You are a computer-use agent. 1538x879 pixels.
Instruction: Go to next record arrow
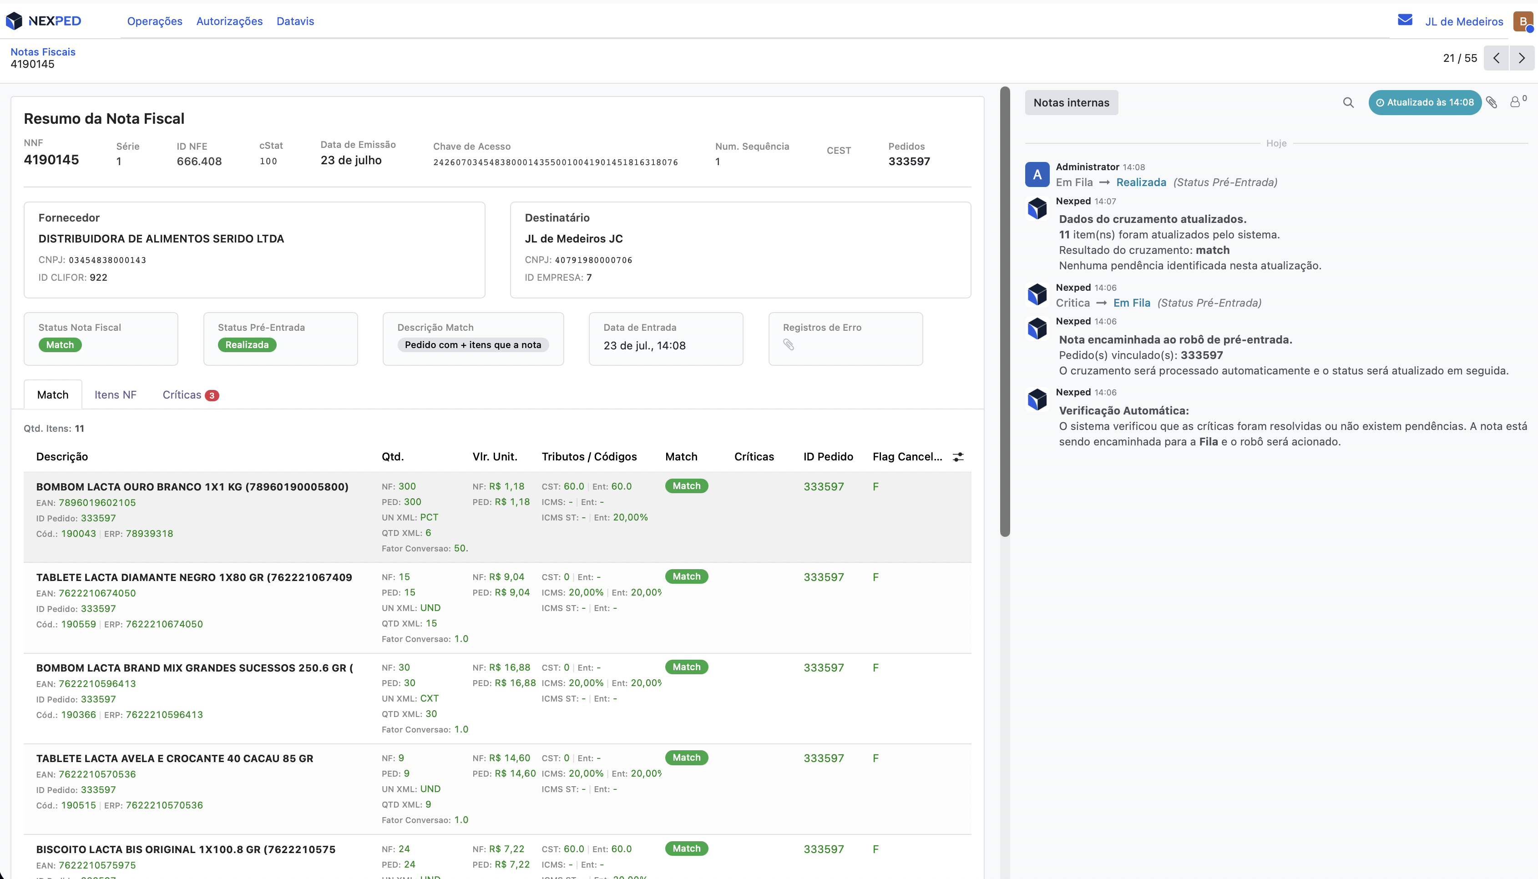point(1522,58)
